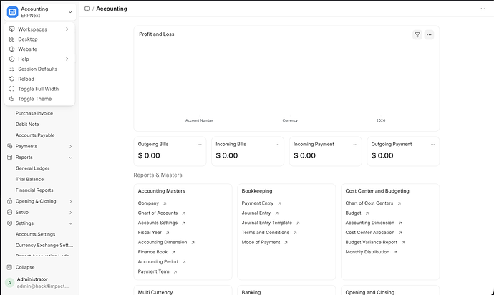Image resolution: width=494 pixels, height=295 pixels.
Task: Select Session Defaults menu item
Action: click(37, 69)
